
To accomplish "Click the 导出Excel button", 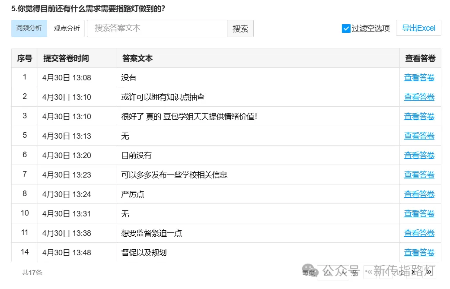I will (418, 28).
